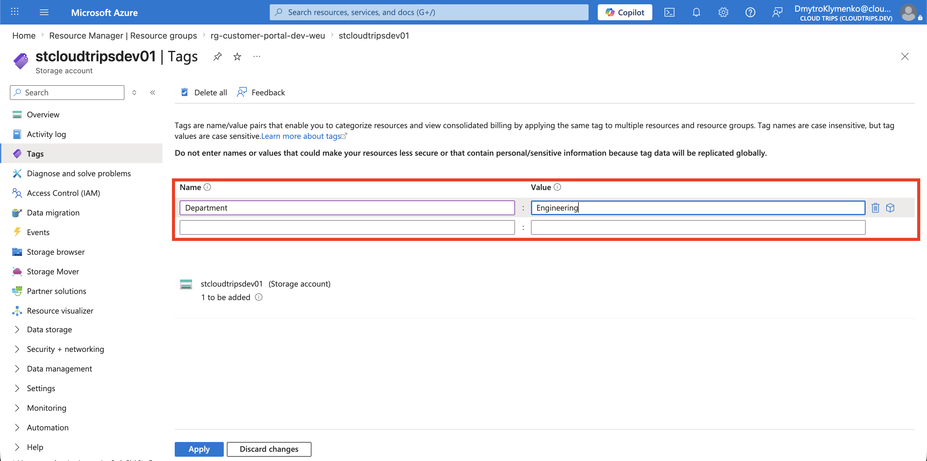Open Learn more about tags link
The width and height of the screenshot is (927, 461).
[x=304, y=136]
